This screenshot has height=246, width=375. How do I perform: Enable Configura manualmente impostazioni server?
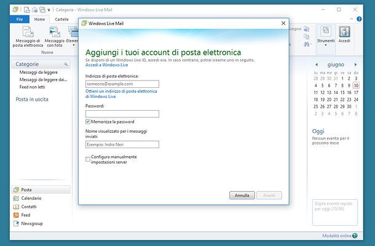(88, 159)
